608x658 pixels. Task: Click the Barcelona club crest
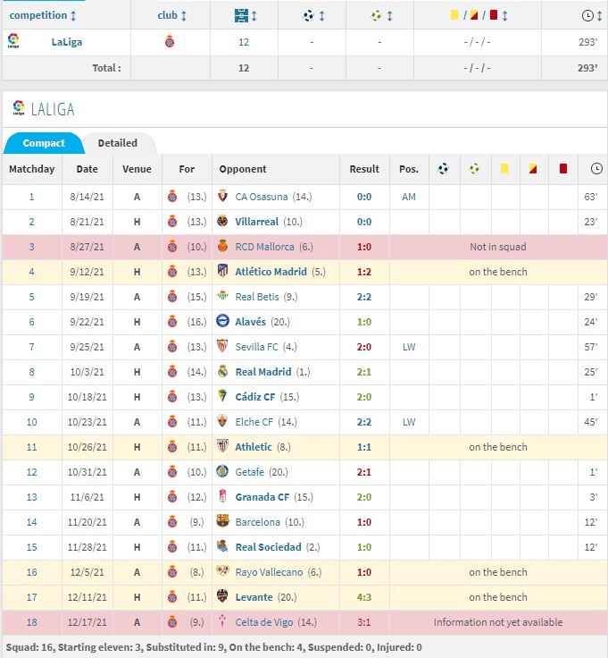[x=222, y=521]
